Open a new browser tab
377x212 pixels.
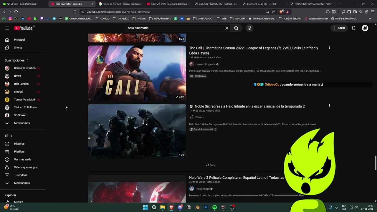[339, 4]
